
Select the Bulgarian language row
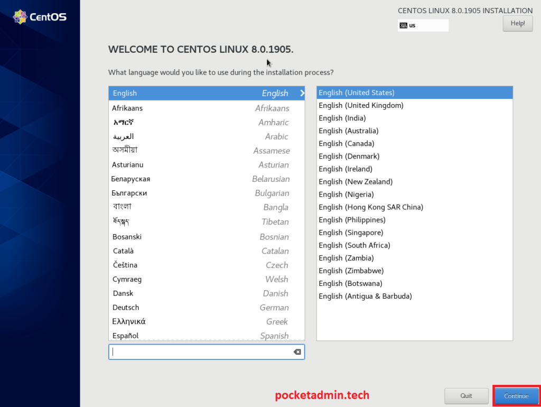207,193
